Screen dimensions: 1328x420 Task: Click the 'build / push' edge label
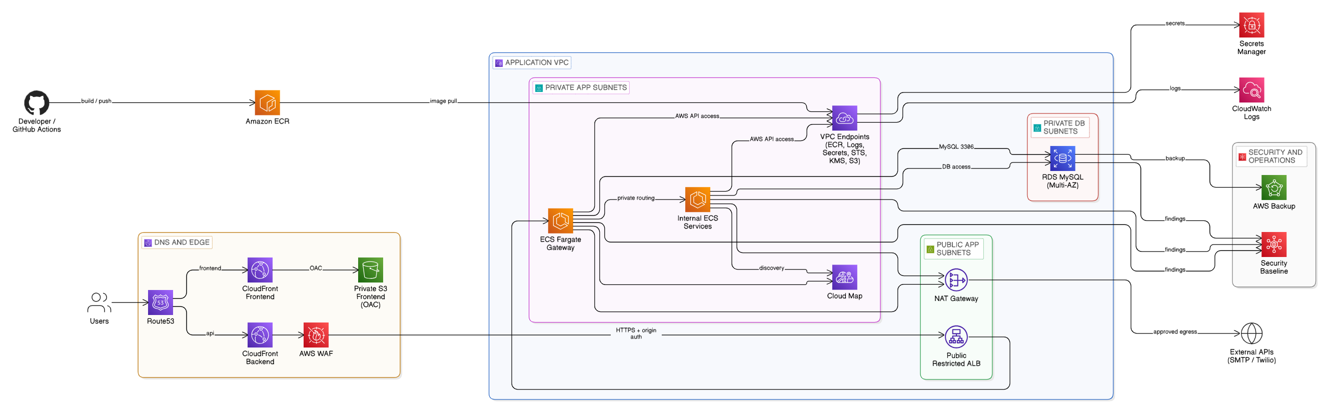pos(96,101)
